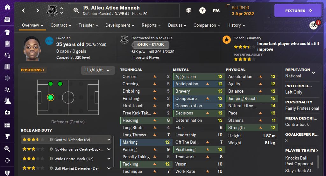Navigate back with the left arrow
Screen dimensions: 326x176
point(24,10)
